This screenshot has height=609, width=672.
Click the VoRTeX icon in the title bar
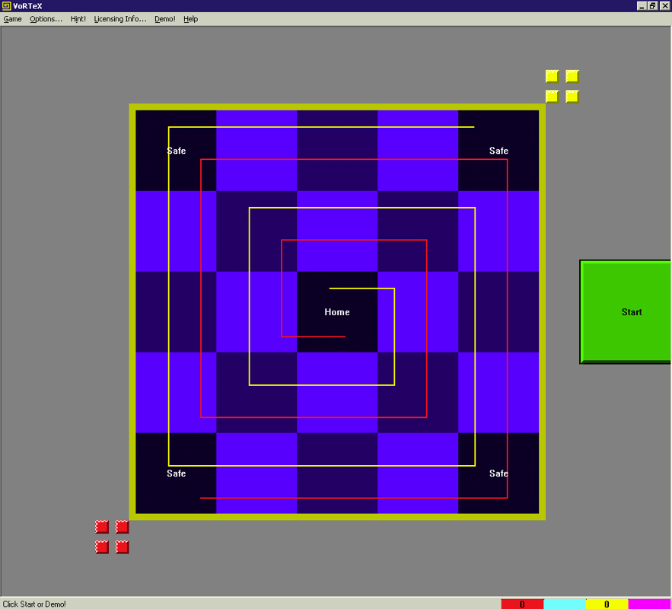click(x=8, y=5)
